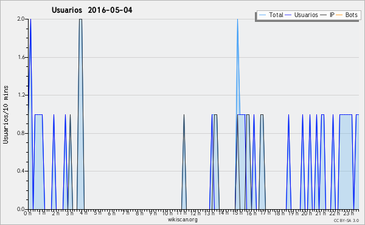Click the 2.0 y-axis value
The height and width of the screenshot is (225, 365).
[x=21, y=19]
